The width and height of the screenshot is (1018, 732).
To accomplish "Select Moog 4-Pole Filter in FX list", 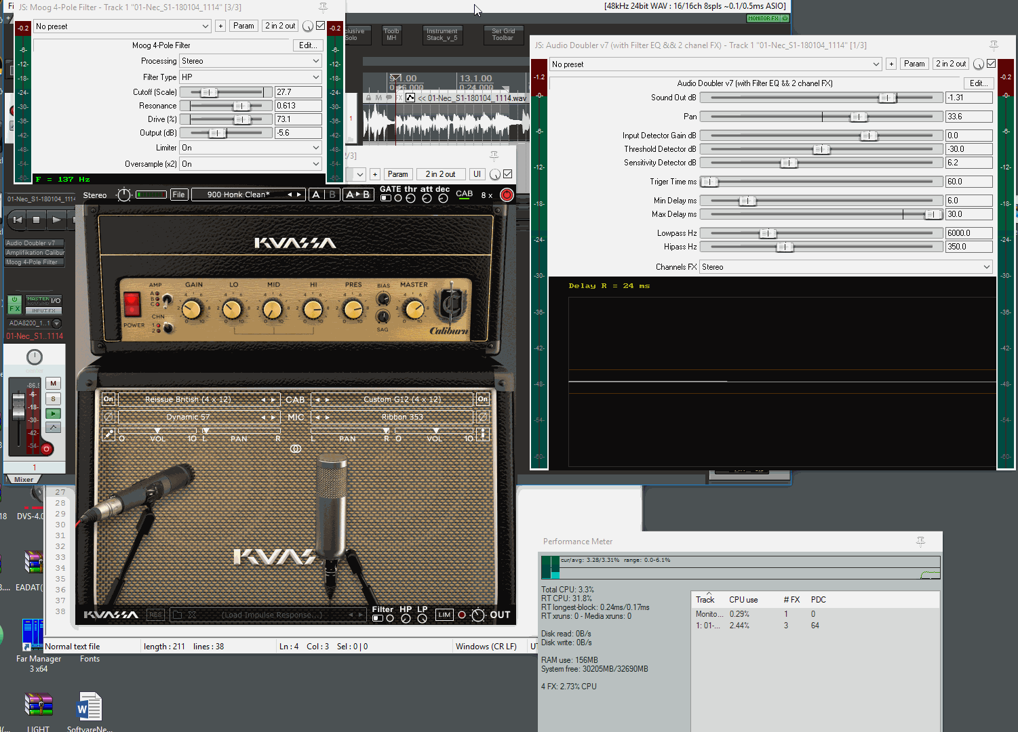I will [33, 262].
